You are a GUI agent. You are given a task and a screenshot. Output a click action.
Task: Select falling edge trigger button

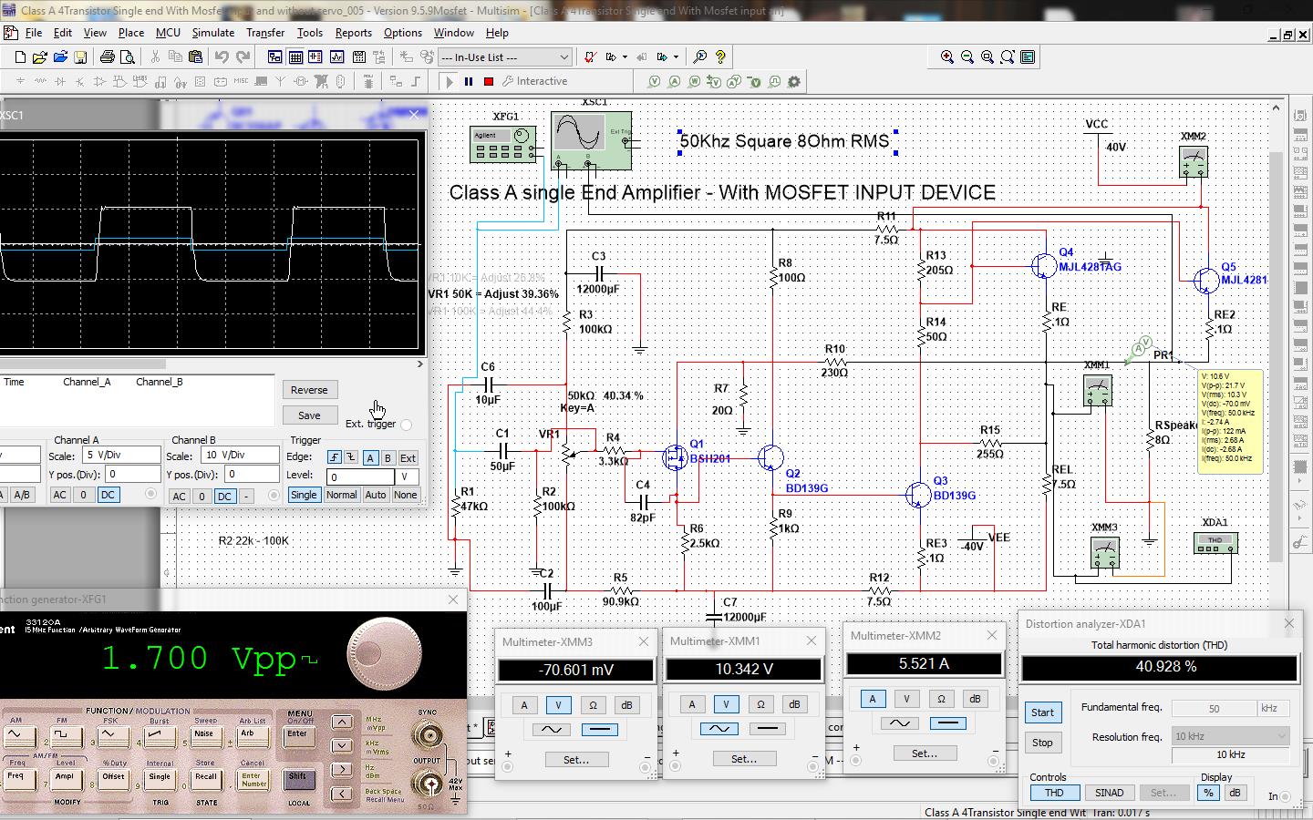coord(350,457)
